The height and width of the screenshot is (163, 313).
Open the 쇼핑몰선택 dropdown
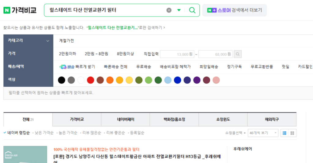(x=235, y=133)
